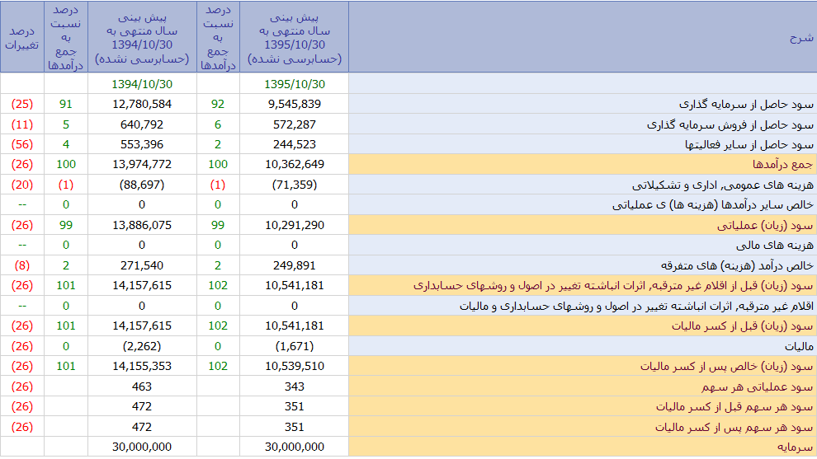The height and width of the screenshot is (459, 817).
Task: Select the cell with value 9,545,839
Action: [x=295, y=105]
